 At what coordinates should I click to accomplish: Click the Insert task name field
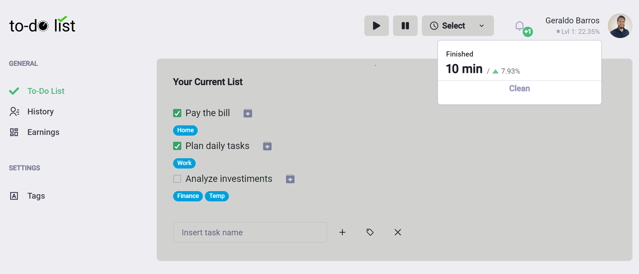[x=250, y=232]
